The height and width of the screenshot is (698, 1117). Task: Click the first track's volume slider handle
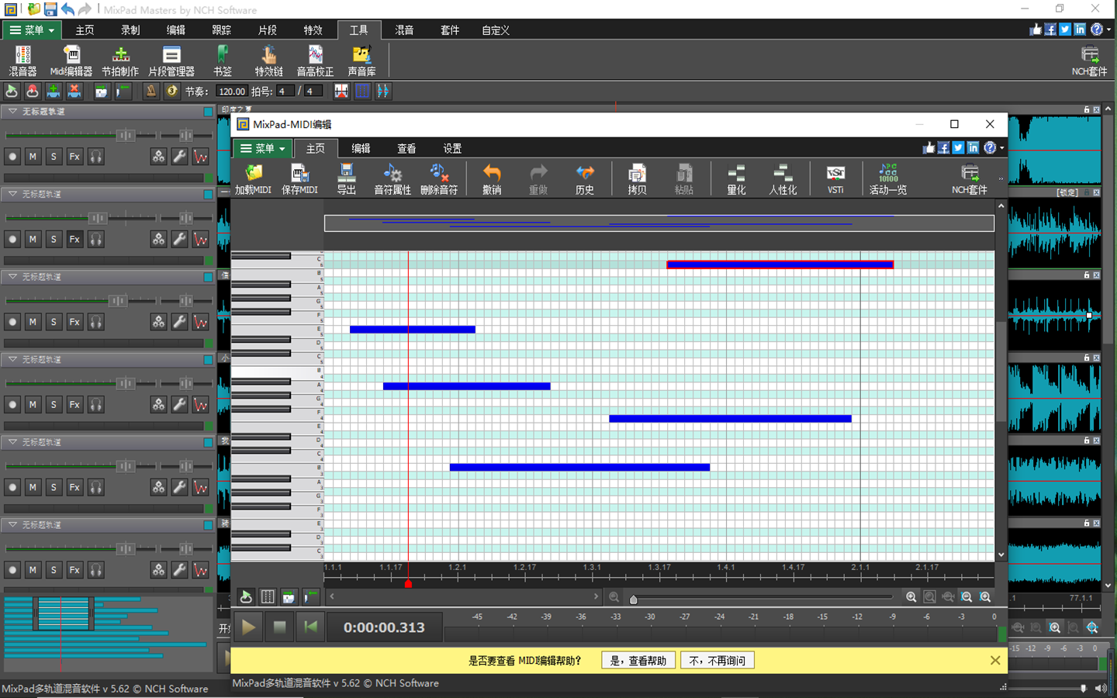126,135
